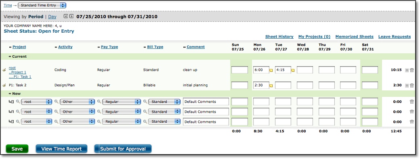Click the trash icon of the third New row
The image size is (420, 159).
[412, 121]
